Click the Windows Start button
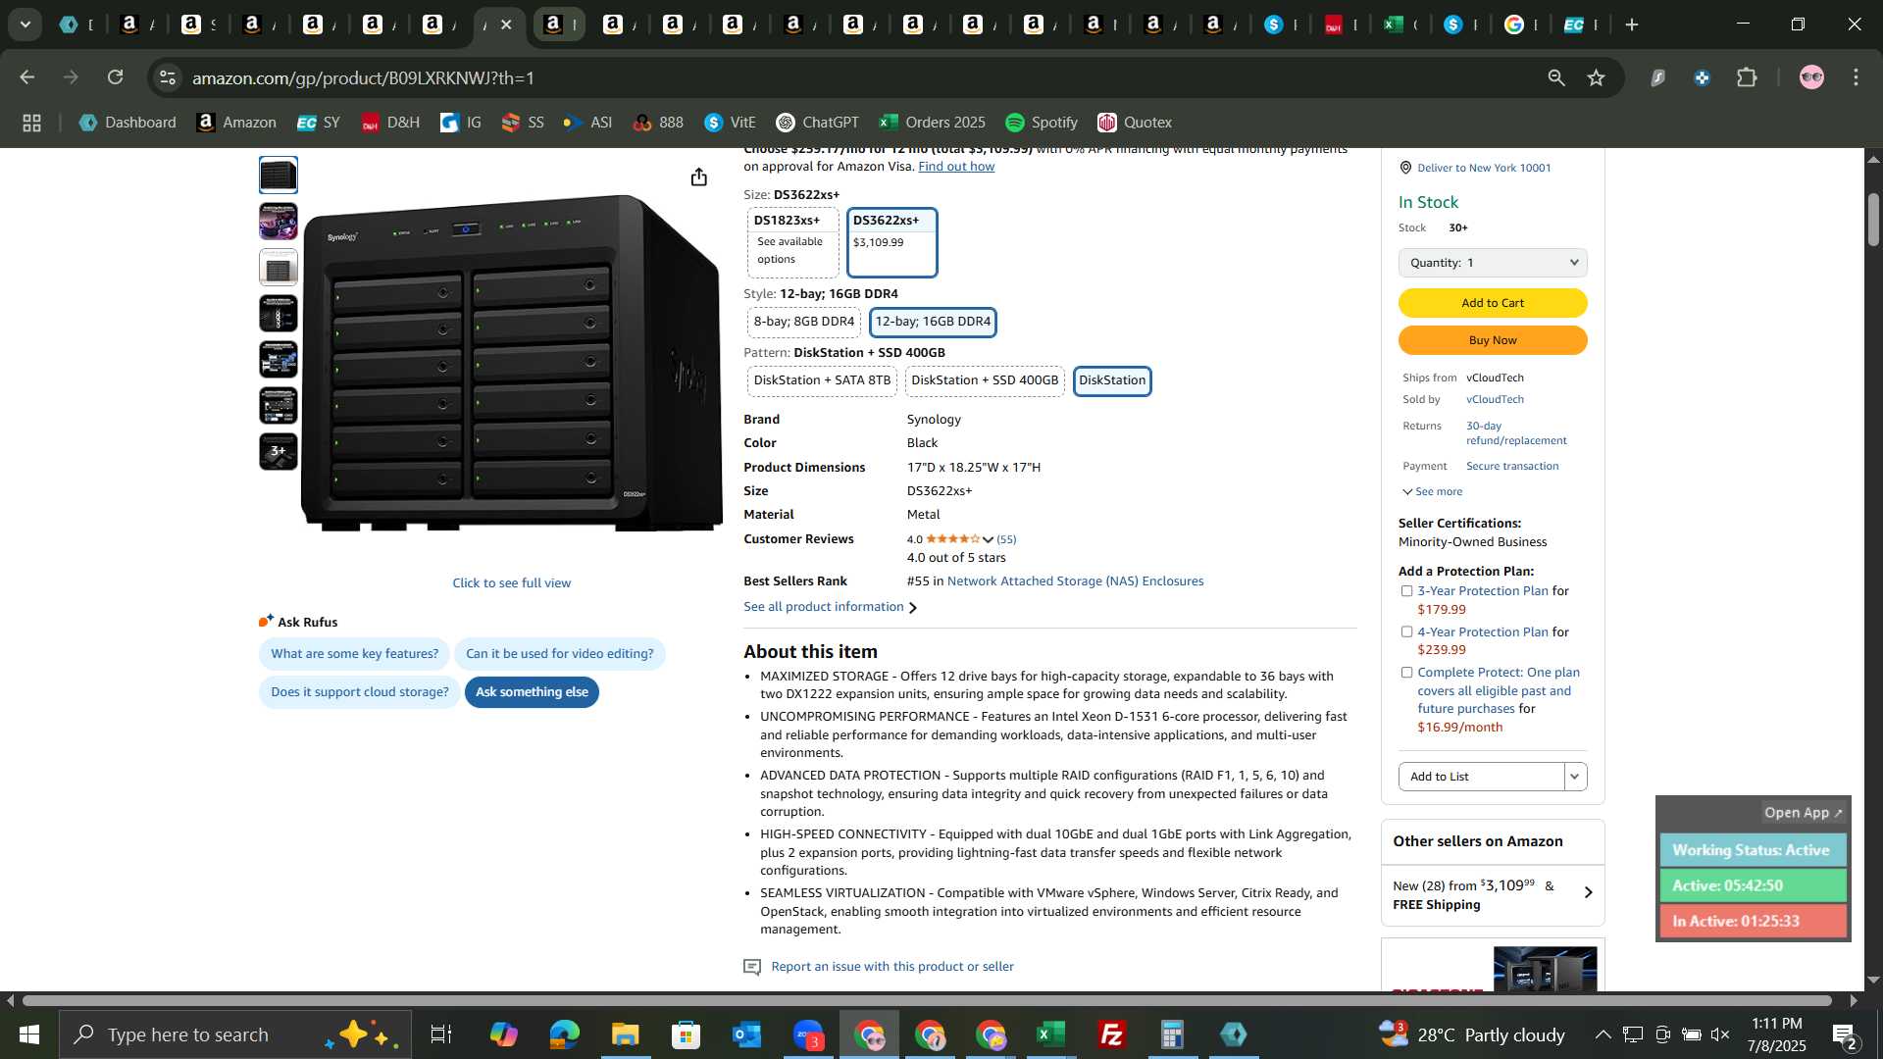Image resolution: width=1883 pixels, height=1059 pixels. coord(28,1034)
